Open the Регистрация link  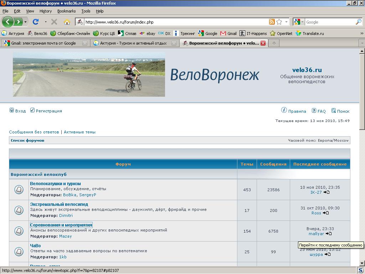pos(49,111)
